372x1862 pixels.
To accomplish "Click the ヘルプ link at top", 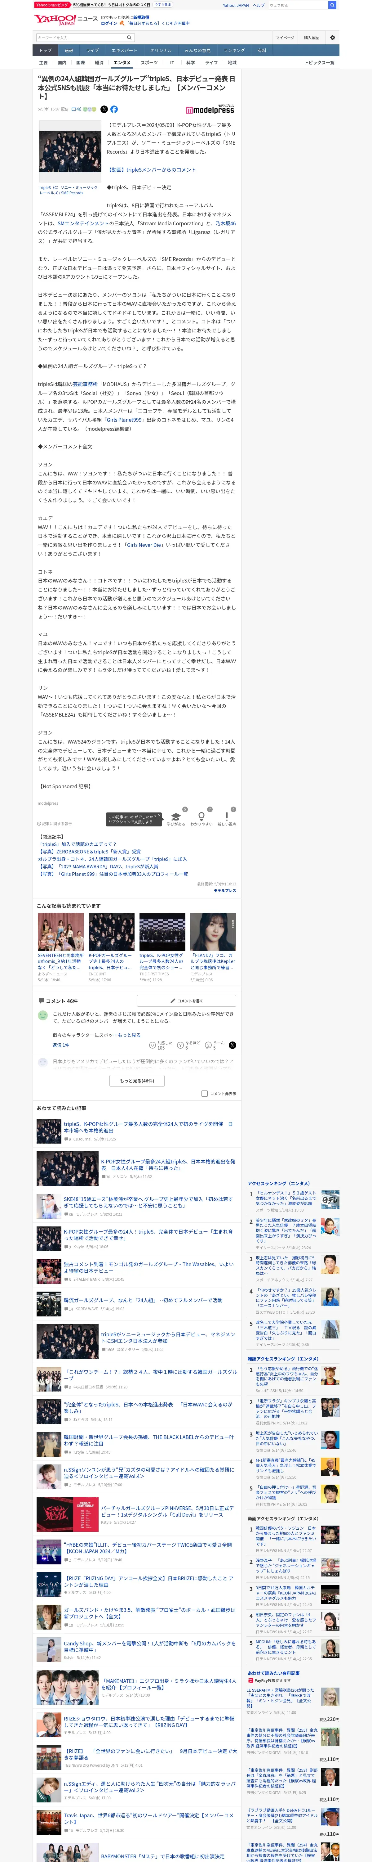I will (x=259, y=5).
